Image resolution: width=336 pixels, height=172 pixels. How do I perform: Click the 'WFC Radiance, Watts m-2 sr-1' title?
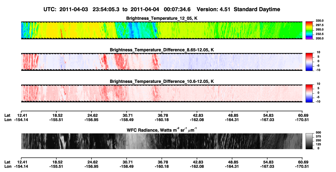162,130
